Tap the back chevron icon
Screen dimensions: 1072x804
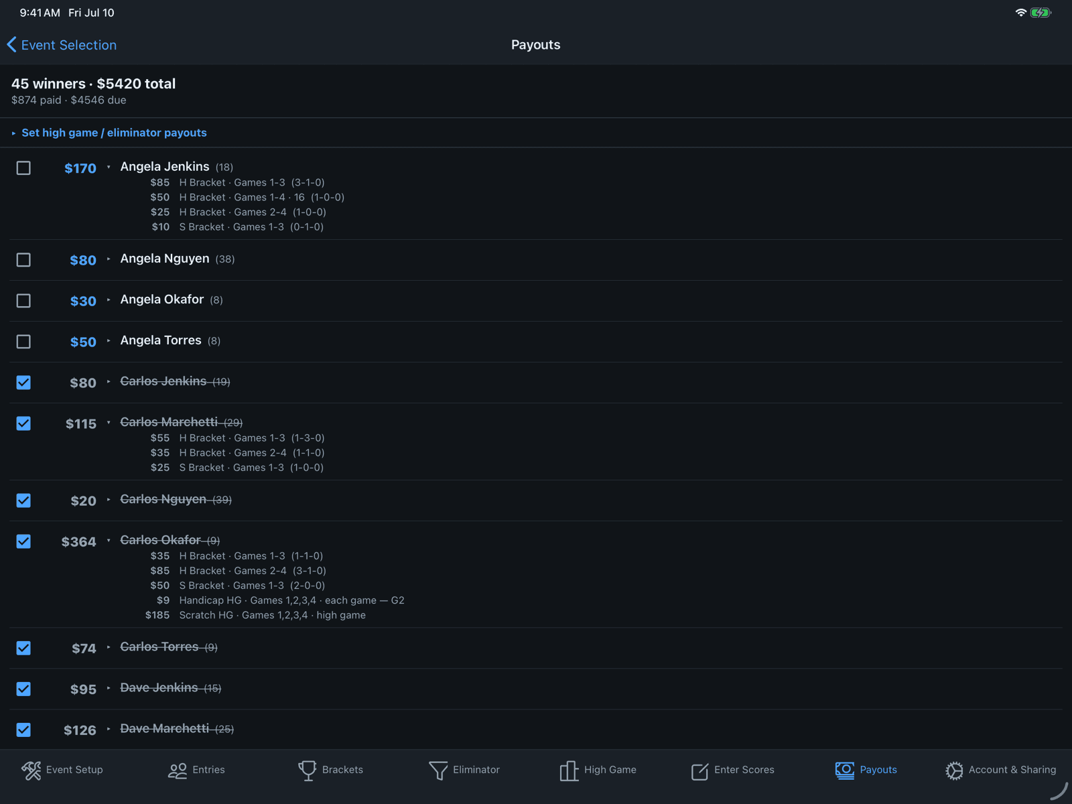pyautogui.click(x=11, y=45)
